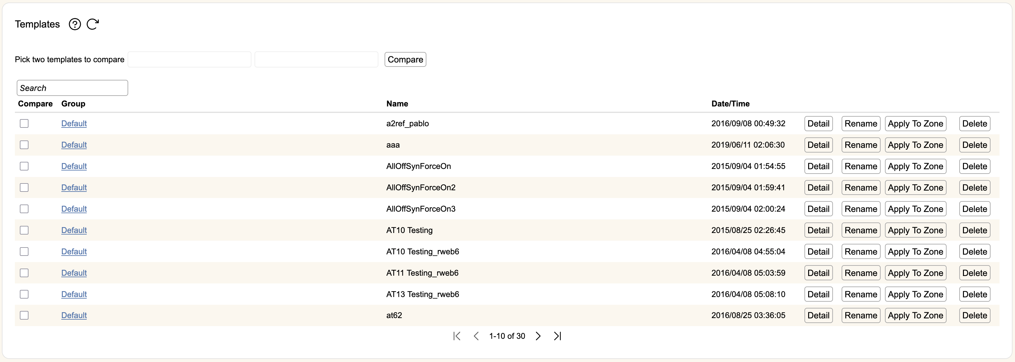The image size is (1015, 362).
Task: Click date 2015/08/25 02:26:45
Action: [x=748, y=230]
